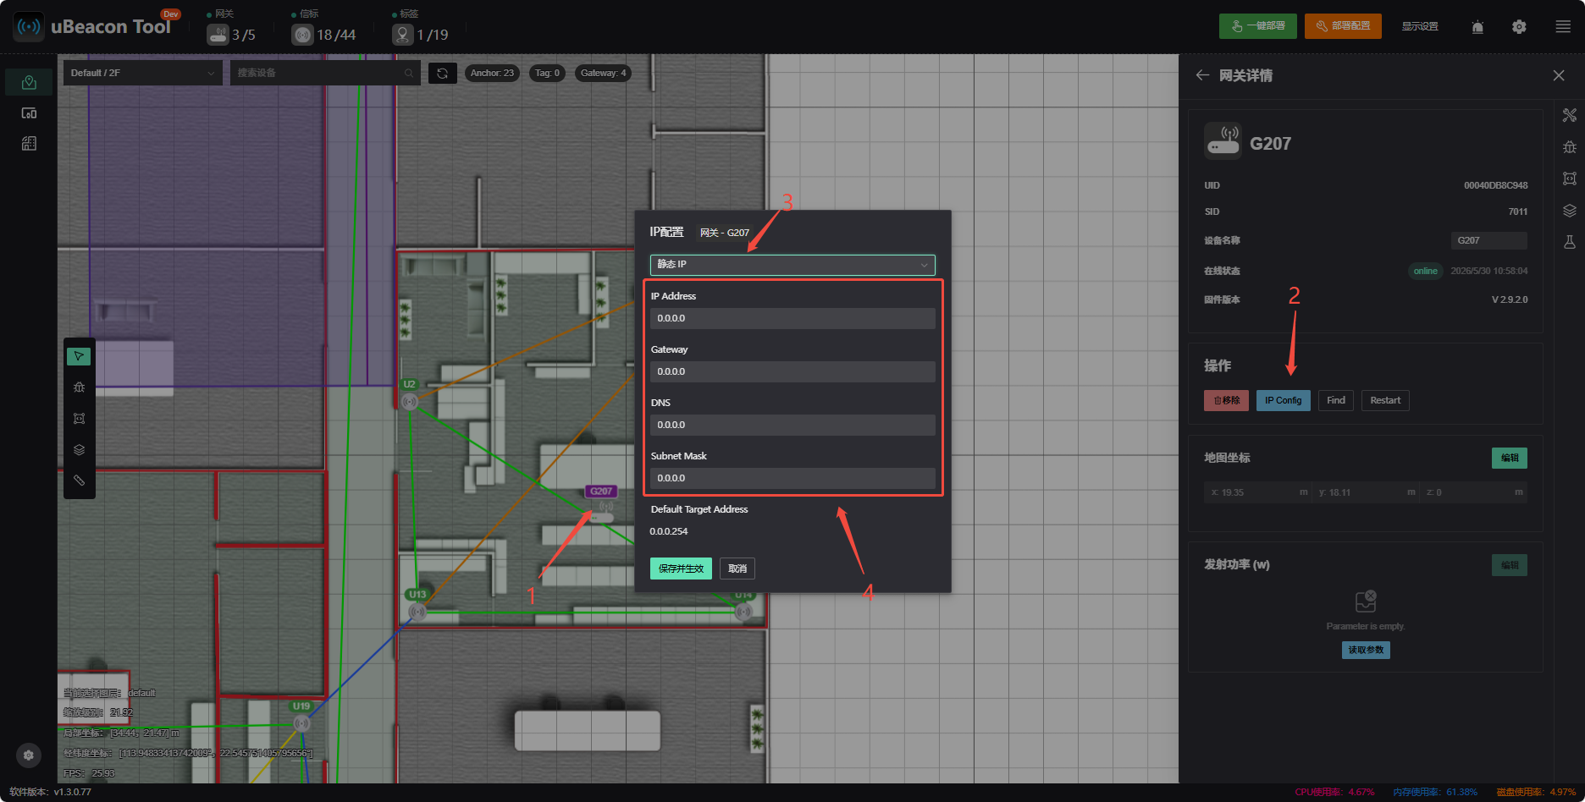Open the 静态 IP mode dropdown

[x=792, y=265]
